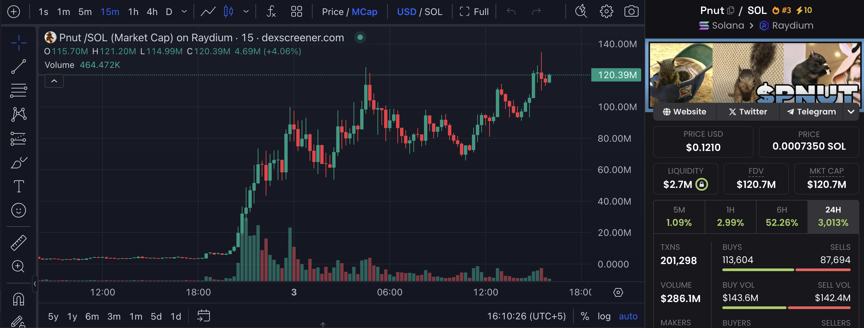Screen dimensions: 864x328
Task: Select the ruler measure tool
Action: [x=18, y=243]
